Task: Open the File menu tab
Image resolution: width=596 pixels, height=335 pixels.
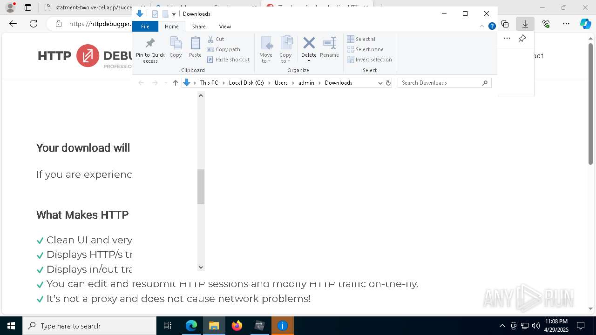Action: (x=145, y=27)
